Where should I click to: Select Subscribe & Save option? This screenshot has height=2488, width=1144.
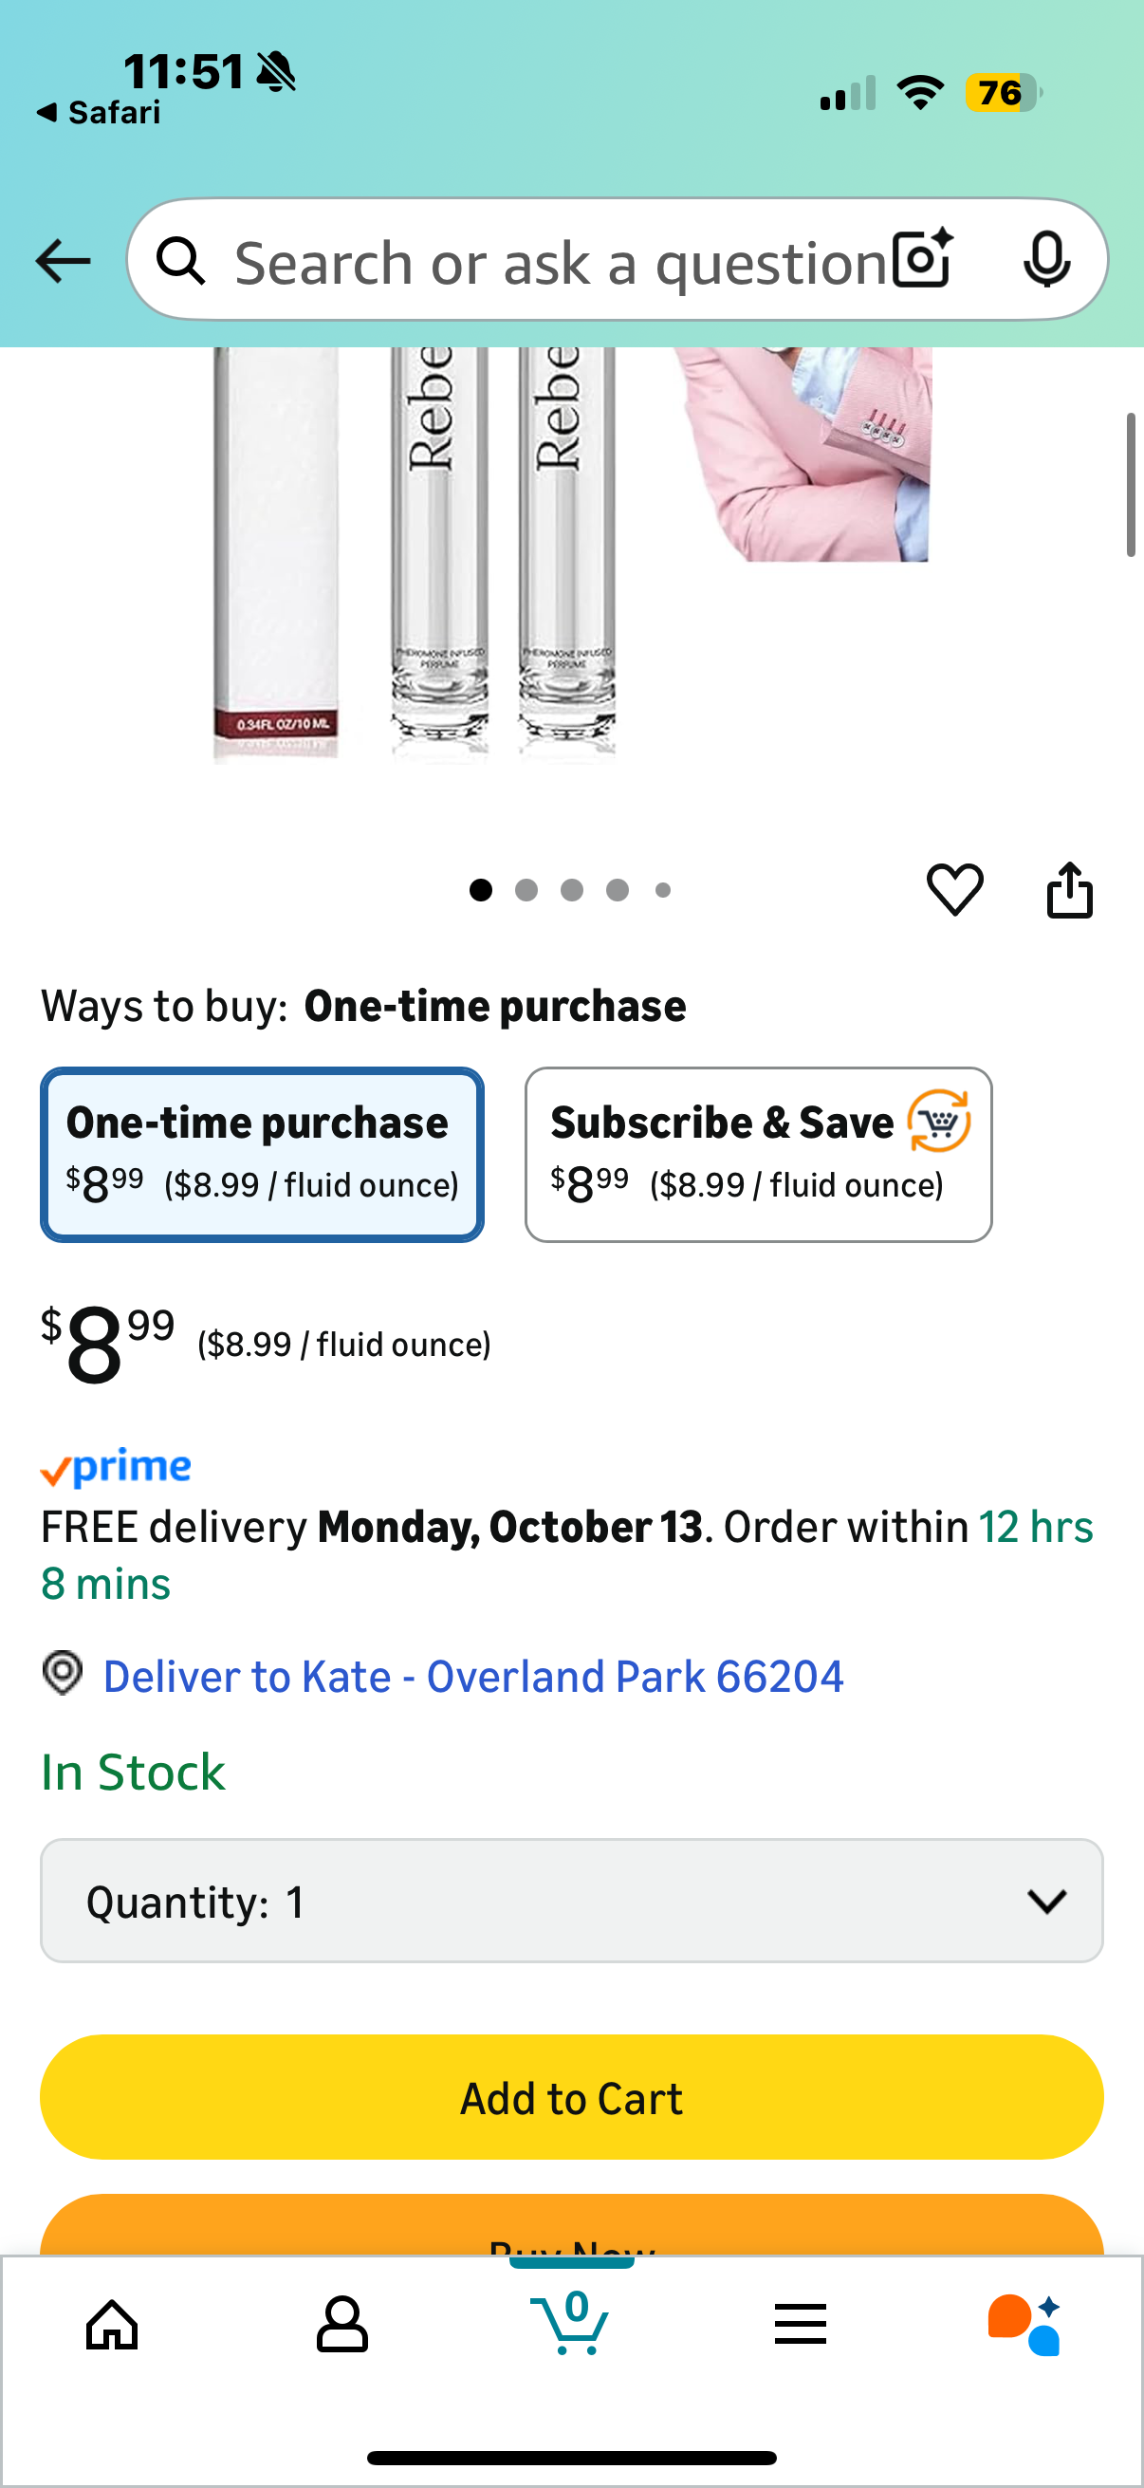758,1154
